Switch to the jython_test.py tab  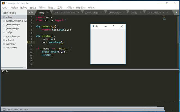114,13
